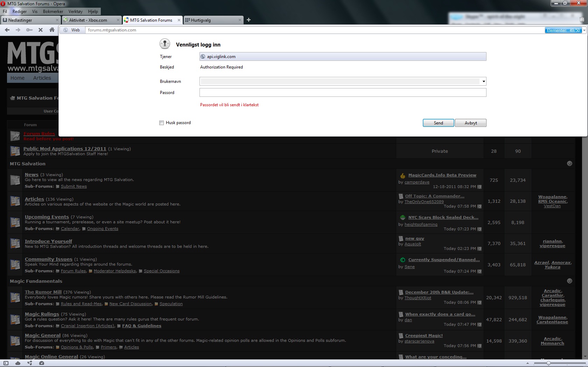Close the Aktivitet - Xbox.com tab
The image size is (588, 367).
(x=118, y=20)
